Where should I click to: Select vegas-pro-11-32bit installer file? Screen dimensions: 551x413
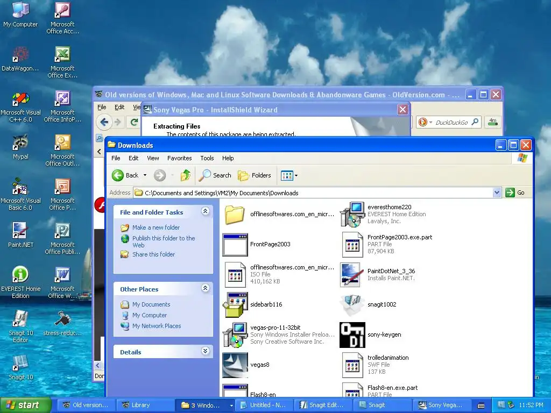click(278, 334)
